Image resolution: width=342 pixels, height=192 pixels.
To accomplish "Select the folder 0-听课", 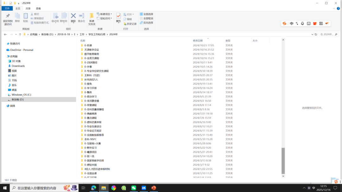I will click(88, 45).
